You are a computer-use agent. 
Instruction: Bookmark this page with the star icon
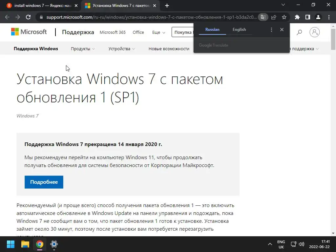(284, 17)
